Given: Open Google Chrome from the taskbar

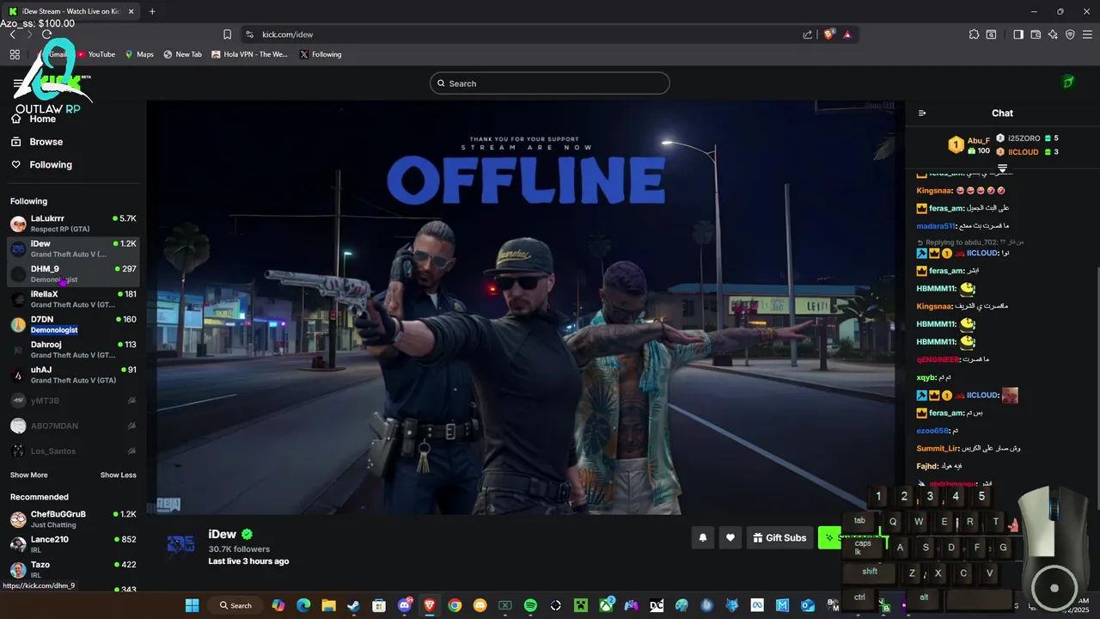Looking at the screenshot, I should 455,605.
